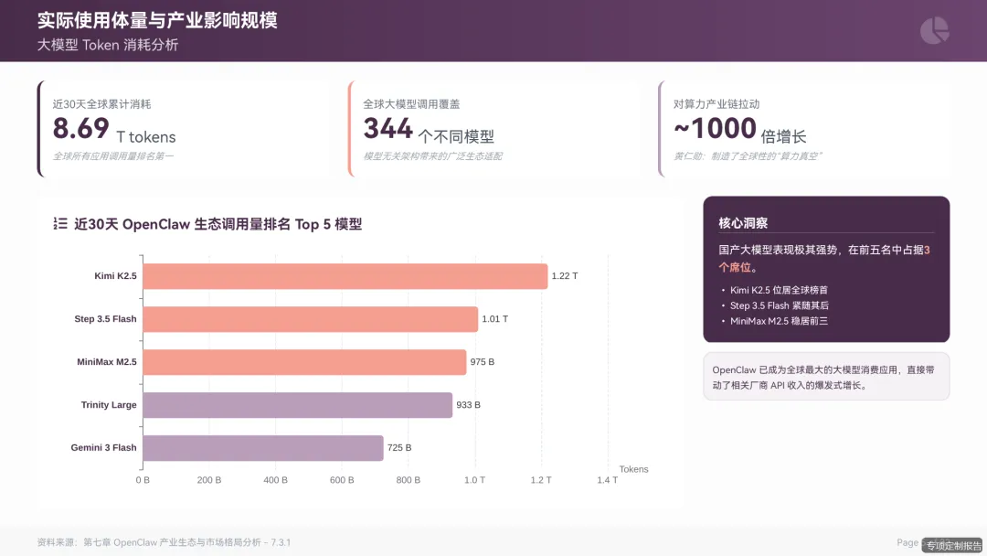Click the '~1000' statistic number

click(715, 128)
